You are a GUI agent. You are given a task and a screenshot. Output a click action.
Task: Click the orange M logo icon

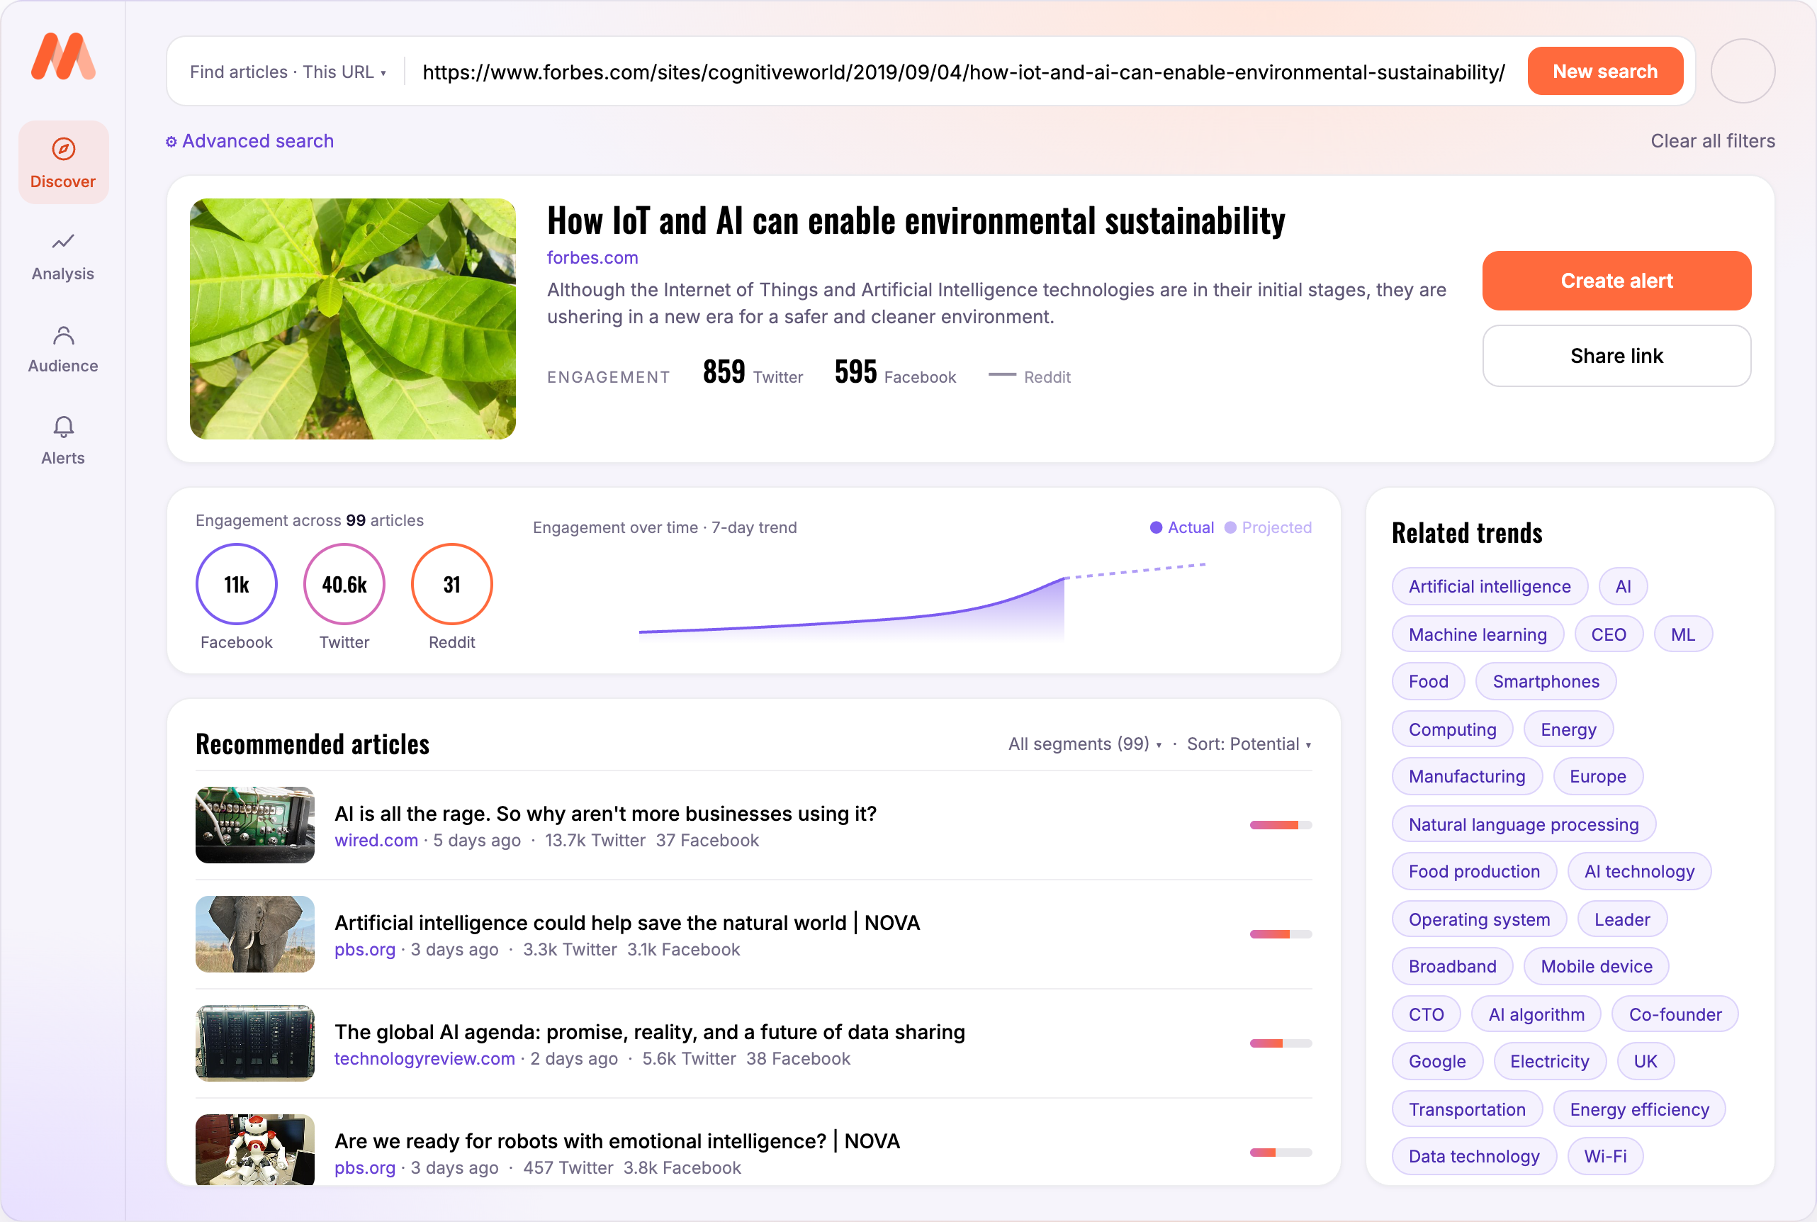click(x=63, y=56)
